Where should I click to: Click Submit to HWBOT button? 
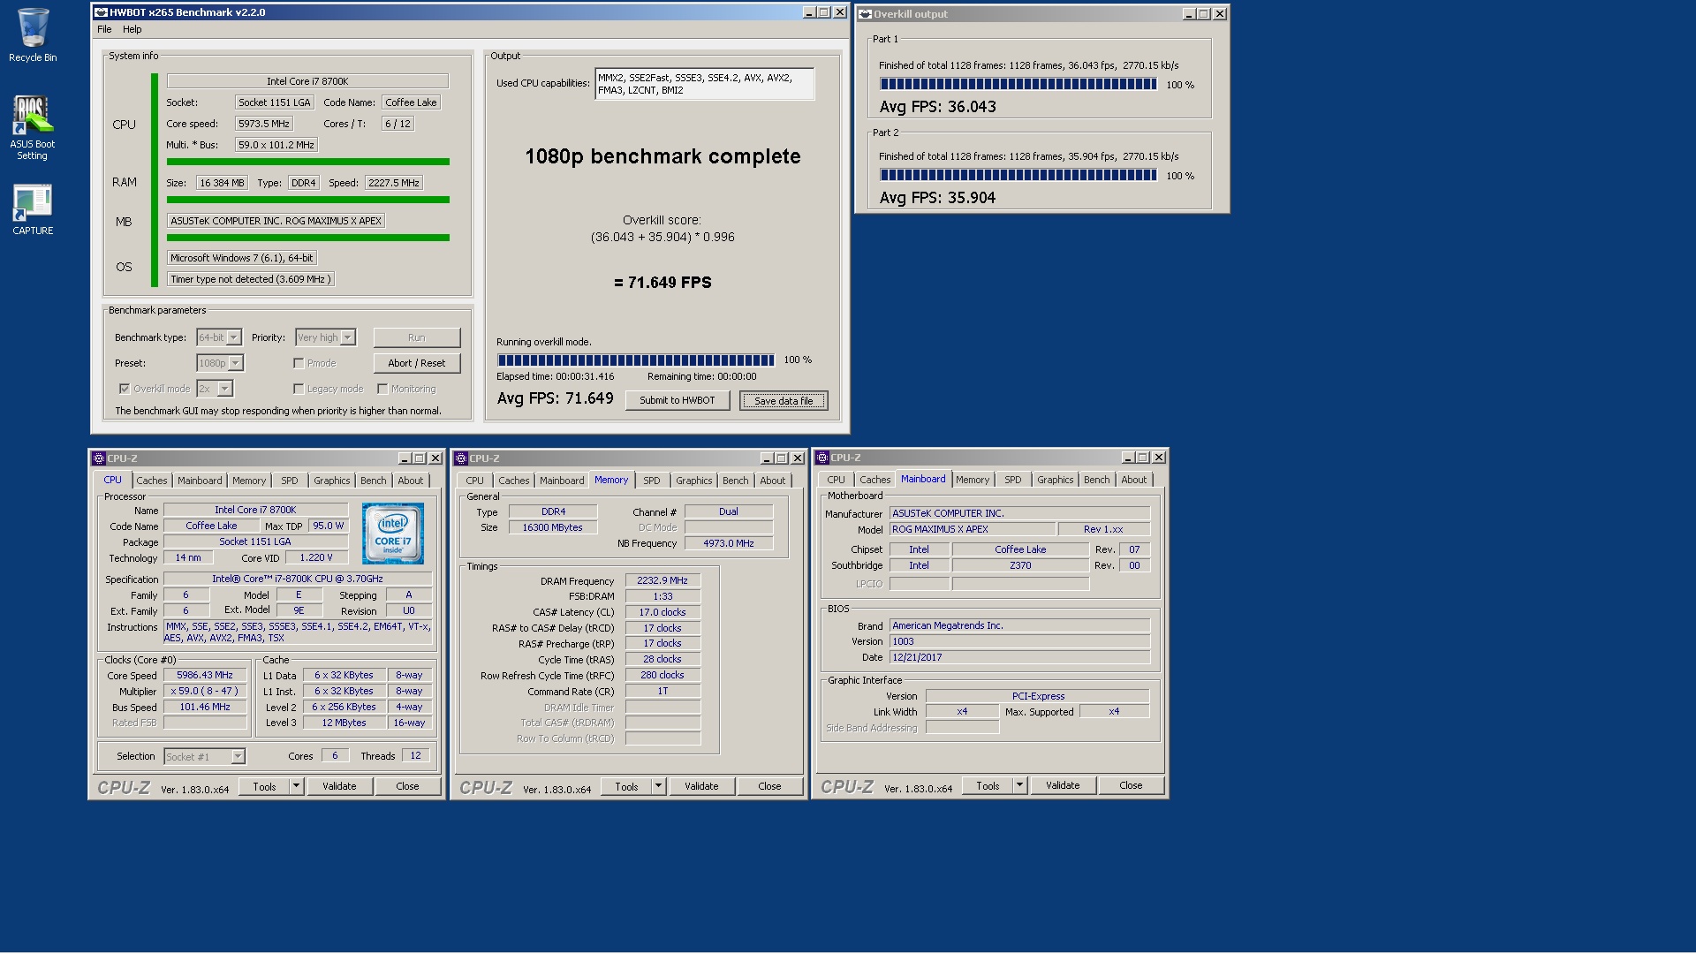pos(678,400)
